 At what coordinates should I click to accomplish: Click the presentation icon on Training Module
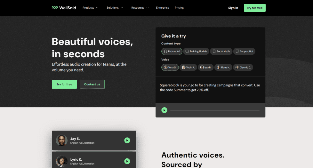pyautogui.click(x=187, y=51)
